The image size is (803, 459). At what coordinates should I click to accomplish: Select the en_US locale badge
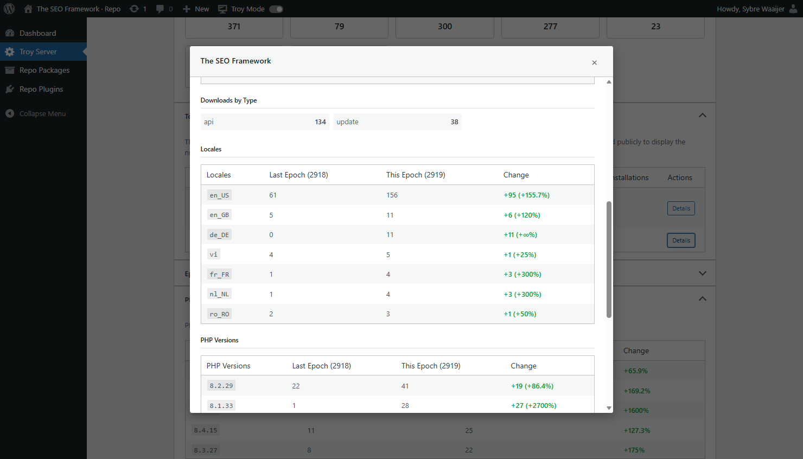point(219,195)
